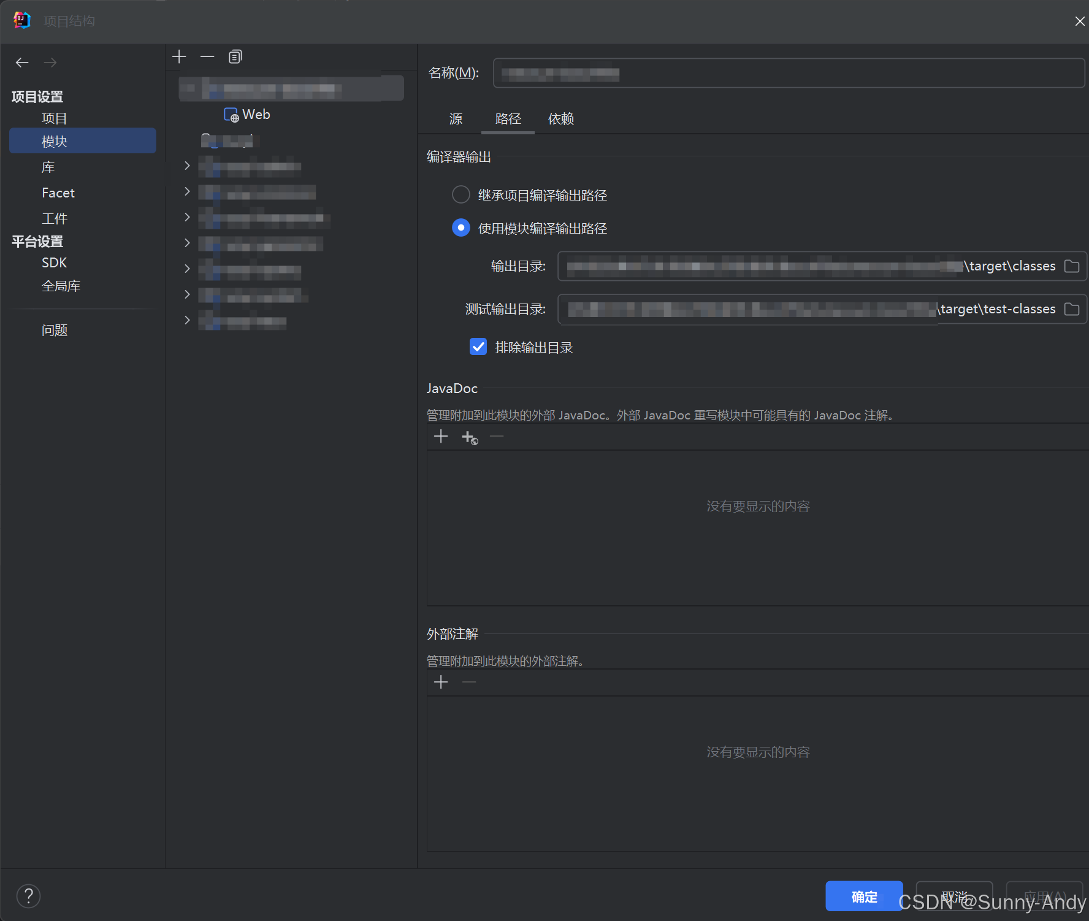Click the back navigation arrow
The height and width of the screenshot is (921, 1089).
(x=22, y=62)
